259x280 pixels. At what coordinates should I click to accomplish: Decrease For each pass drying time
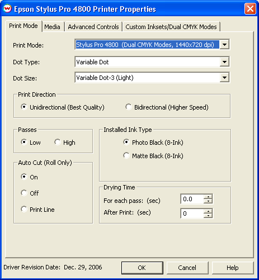pos(208,201)
